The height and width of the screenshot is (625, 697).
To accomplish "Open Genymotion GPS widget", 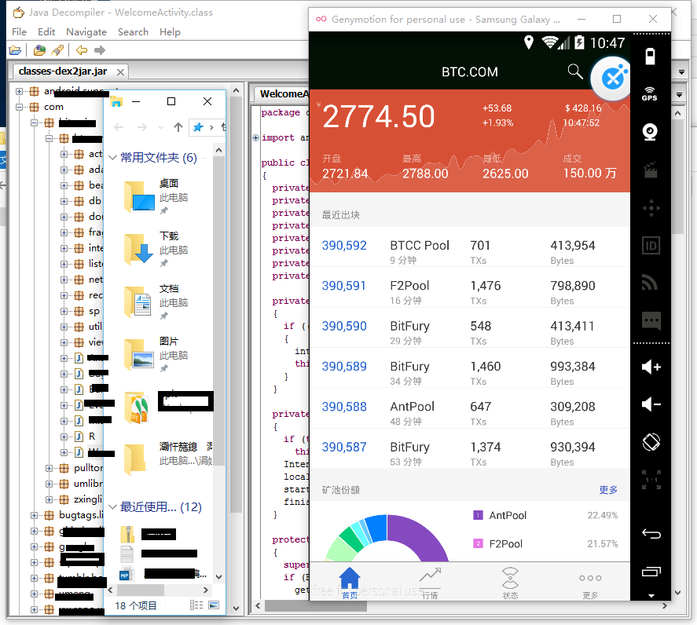I will [650, 93].
